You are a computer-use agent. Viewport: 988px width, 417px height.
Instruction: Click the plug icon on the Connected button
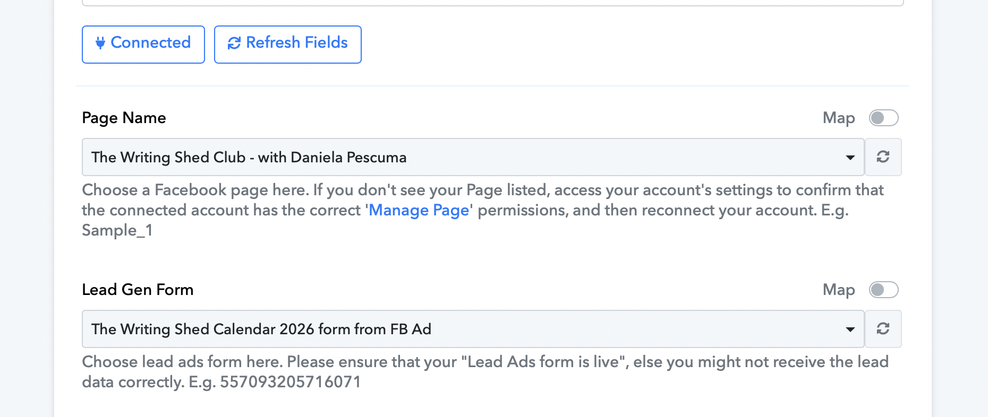point(100,43)
